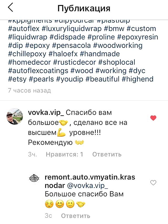Unlike vovka.vip_ comment via red heart

tap(153, 118)
